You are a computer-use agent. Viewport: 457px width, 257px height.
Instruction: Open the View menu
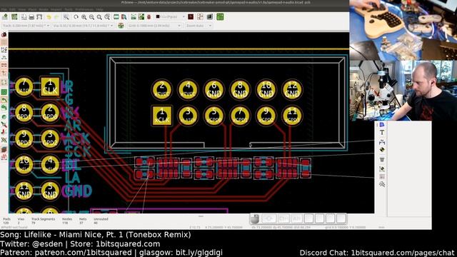(x=22, y=9)
